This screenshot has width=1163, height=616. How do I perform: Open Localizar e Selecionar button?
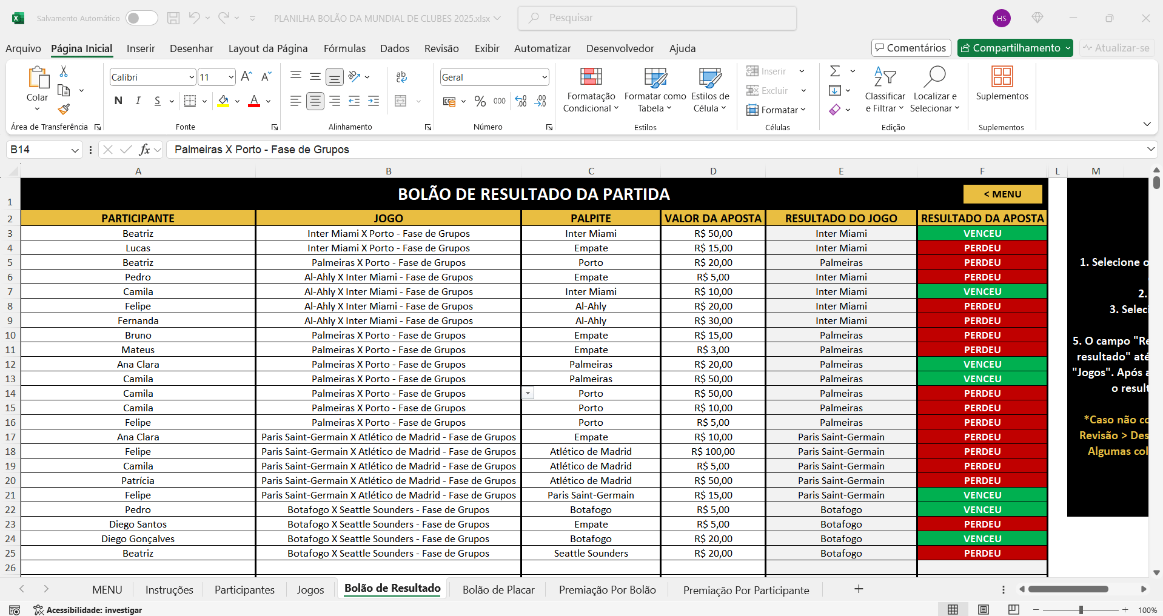click(x=934, y=90)
